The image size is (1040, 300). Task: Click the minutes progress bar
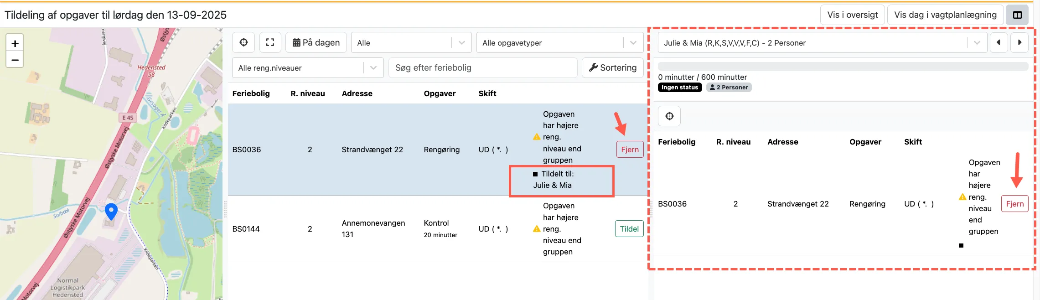[843, 67]
